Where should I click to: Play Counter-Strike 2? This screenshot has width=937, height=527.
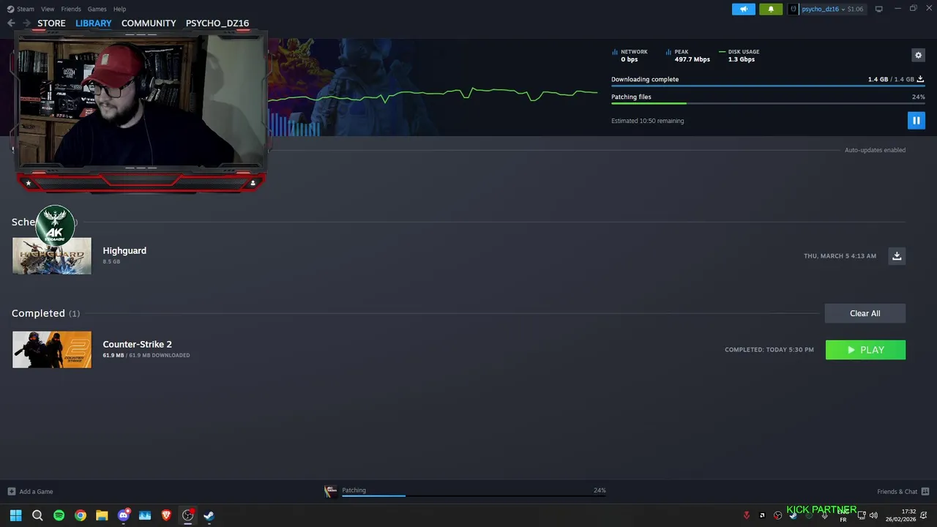coord(865,350)
